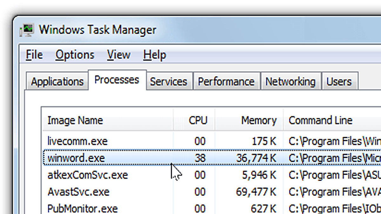Screen dimensions: 381x214
Task: Sort processes by Image Name column
Action: click(75, 120)
